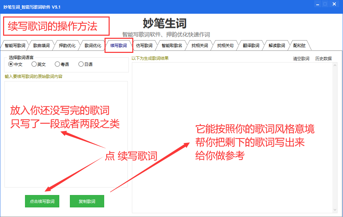343x217 pixels.
Task: Open 历史数据 history records
Action: 323,59
